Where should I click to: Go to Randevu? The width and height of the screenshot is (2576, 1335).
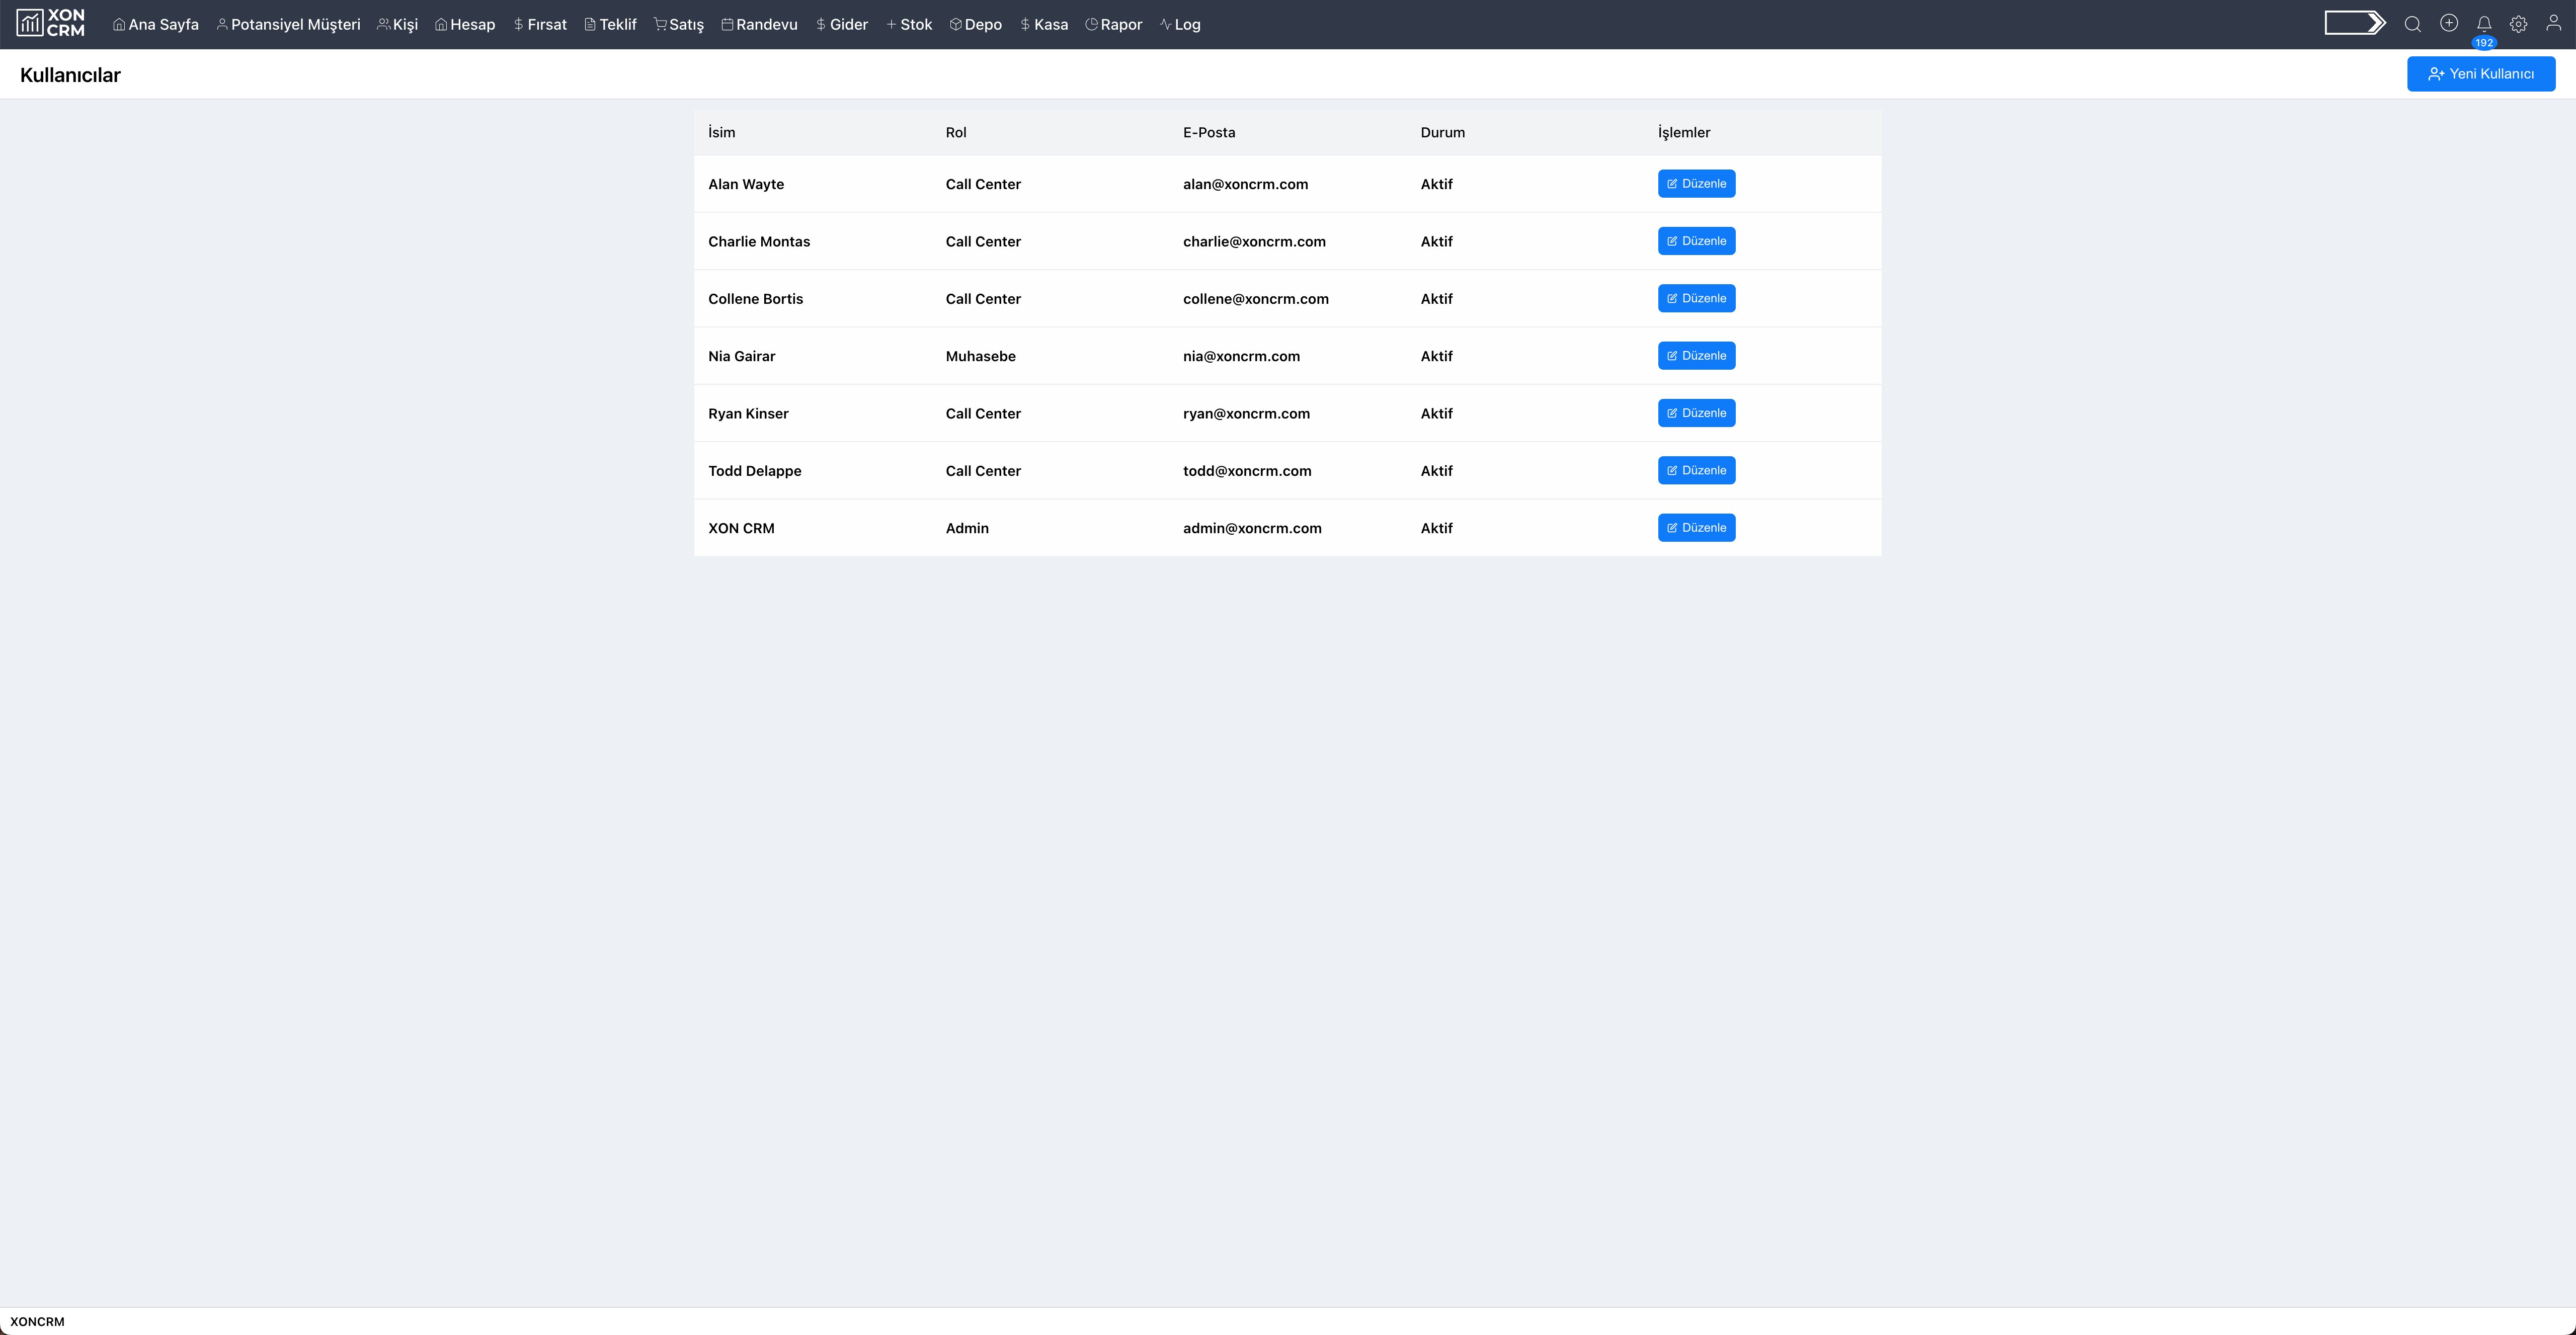tap(760, 24)
